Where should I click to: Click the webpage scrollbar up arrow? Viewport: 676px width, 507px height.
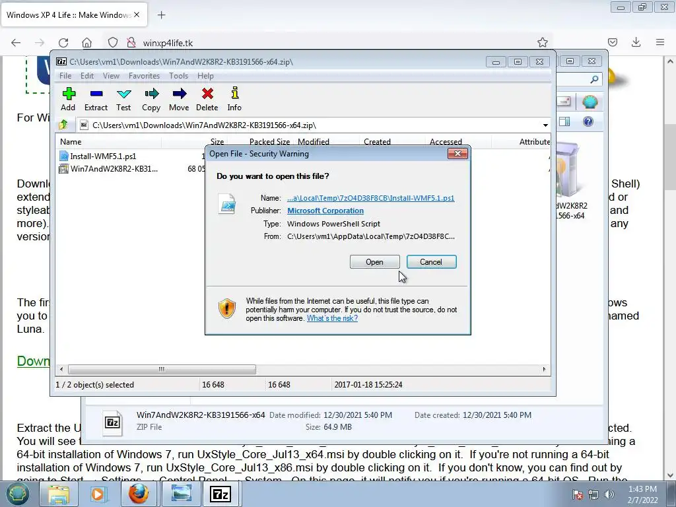point(670,61)
